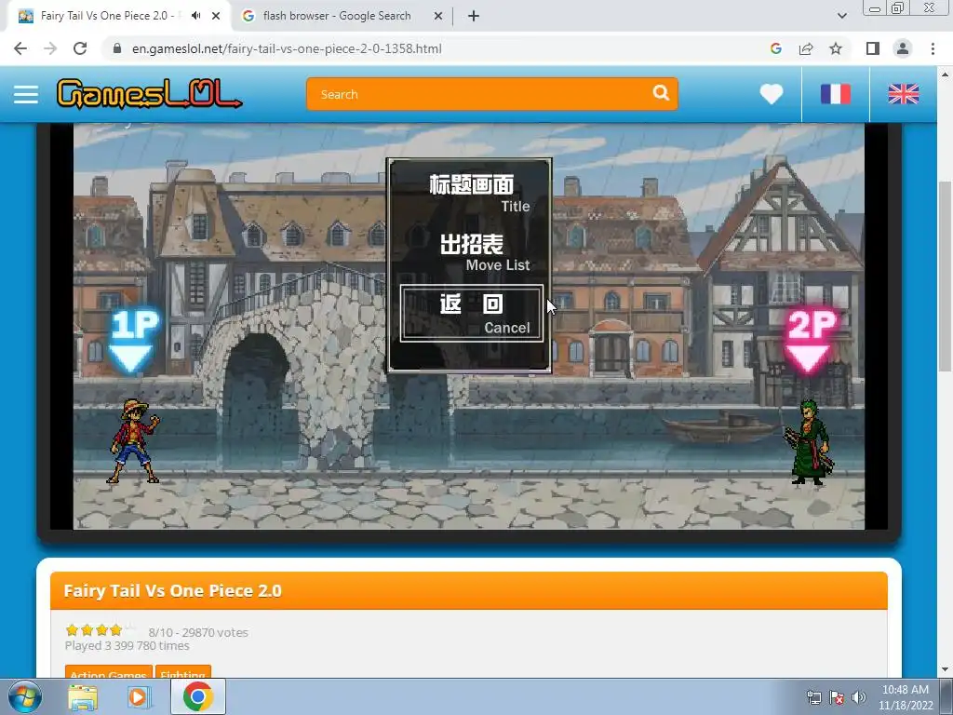
Task: Click the Luffy character sprite
Action: click(134, 440)
